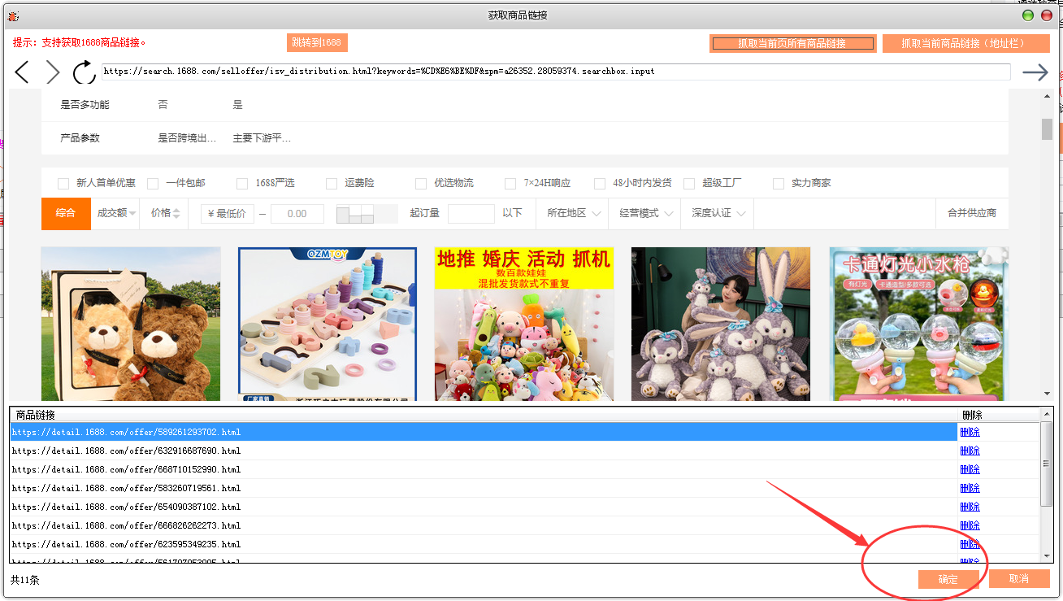
Task: Open the 经营模式 dropdown
Action: (646, 213)
